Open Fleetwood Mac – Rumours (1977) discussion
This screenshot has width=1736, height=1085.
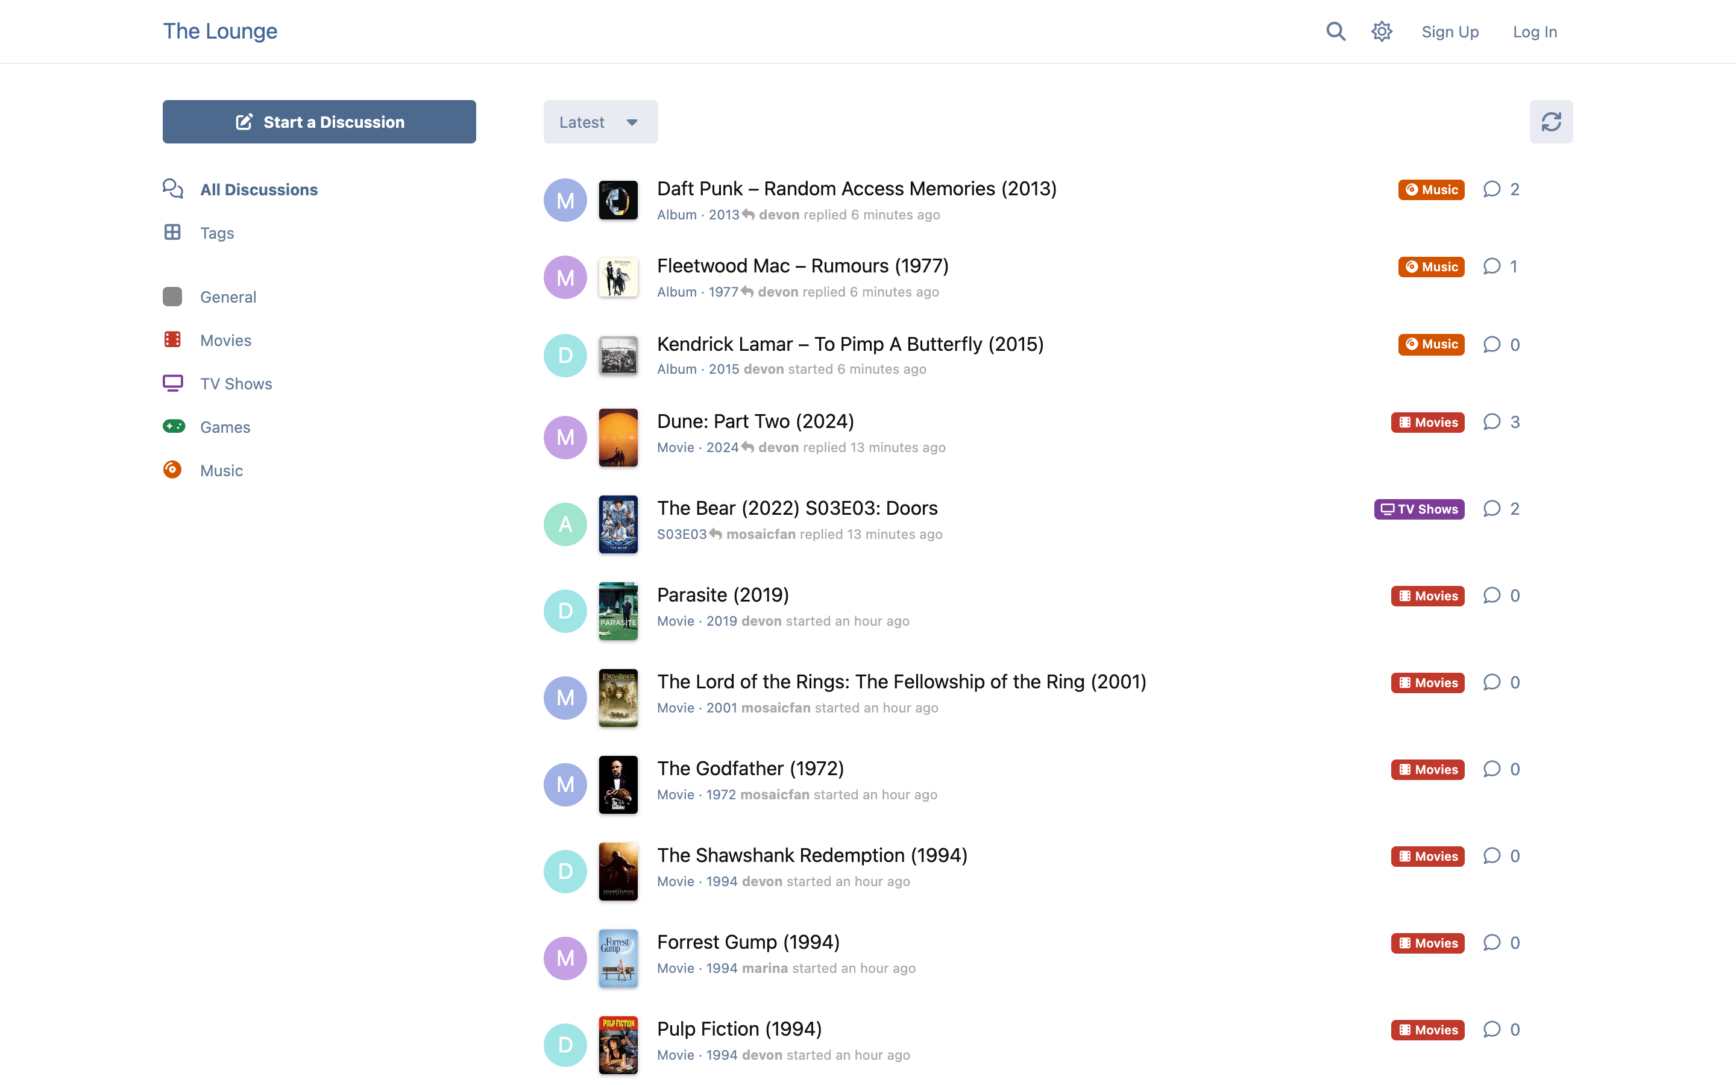coord(803,265)
